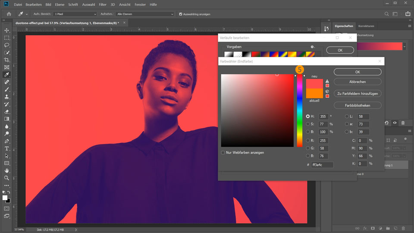The width and height of the screenshot is (414, 233).
Task: Click the delete layer trash icon at bottom
Action: click(403, 228)
